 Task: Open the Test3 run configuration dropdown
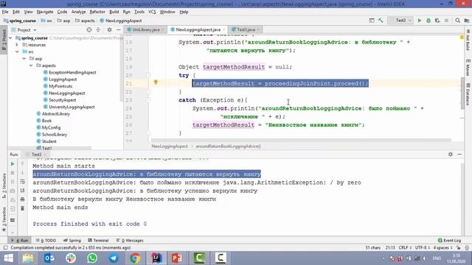pyautogui.click(x=400, y=21)
